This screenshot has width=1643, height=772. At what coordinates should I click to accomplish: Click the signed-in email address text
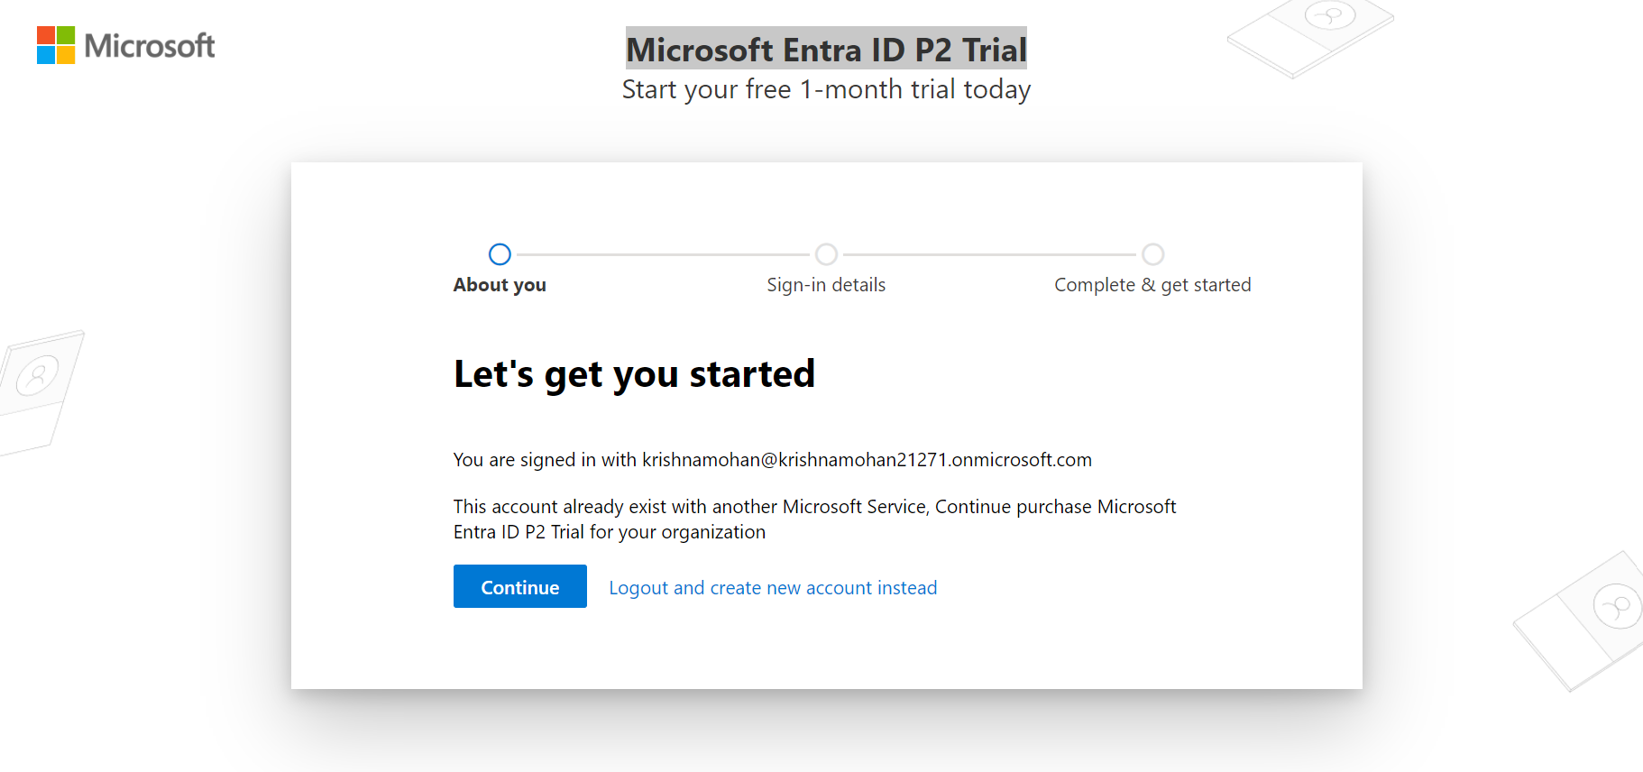coord(867,460)
